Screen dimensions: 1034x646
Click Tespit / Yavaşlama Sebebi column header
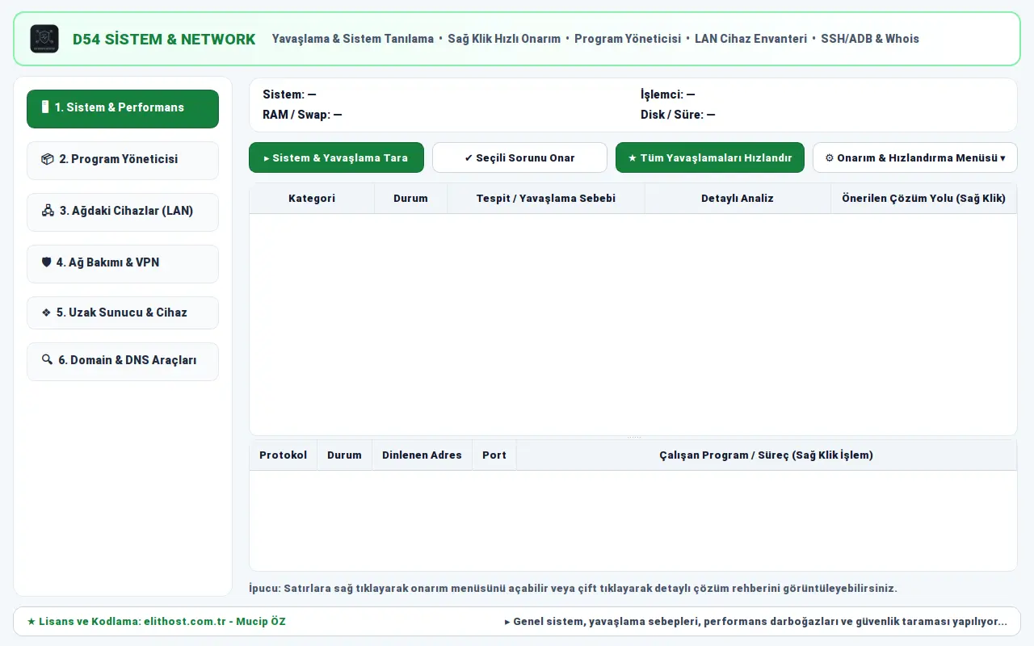(x=546, y=199)
